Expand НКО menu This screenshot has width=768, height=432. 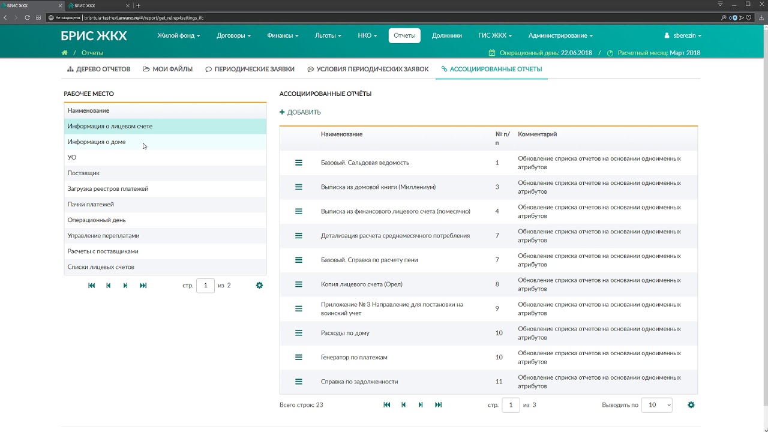(x=367, y=35)
